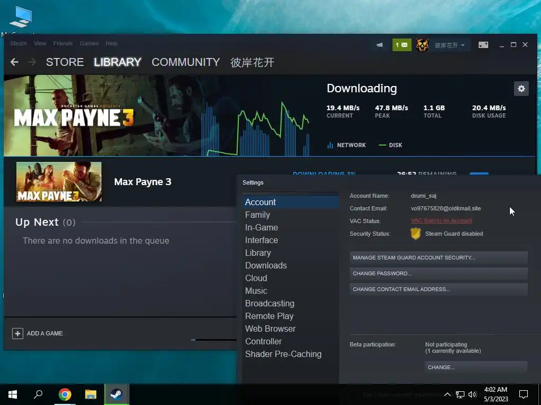Open taskbar search magnifier
Screen dimensions: 541x405
(38, 394)
